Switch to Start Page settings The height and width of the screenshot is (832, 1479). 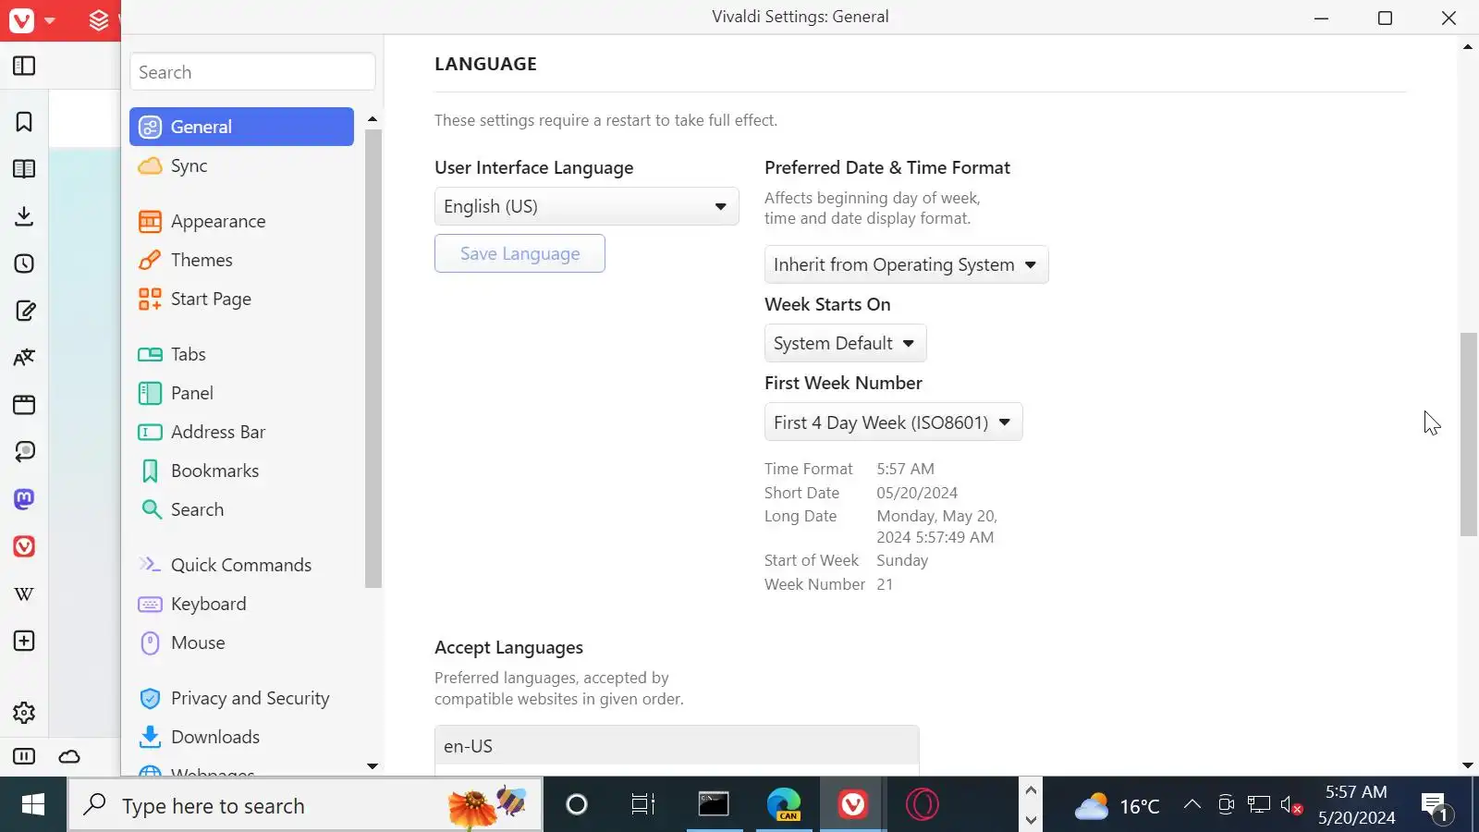coord(241,299)
